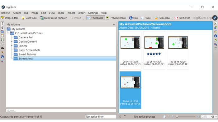Open the Metadata right sidebar tab
The image size is (218, 122).
[x=216, y=32]
